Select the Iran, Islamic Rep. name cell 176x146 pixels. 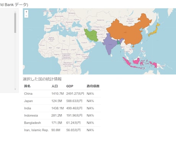[x=36, y=130]
